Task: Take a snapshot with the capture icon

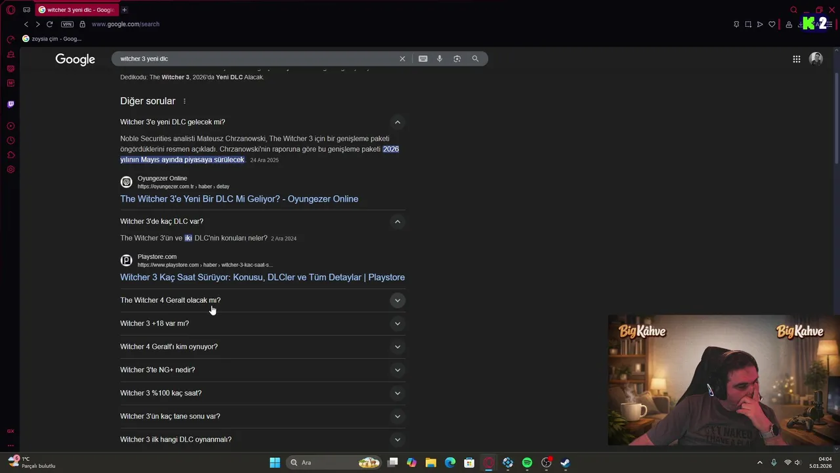Action: [748, 24]
